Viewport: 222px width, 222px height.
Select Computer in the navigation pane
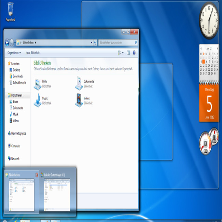point(14,146)
